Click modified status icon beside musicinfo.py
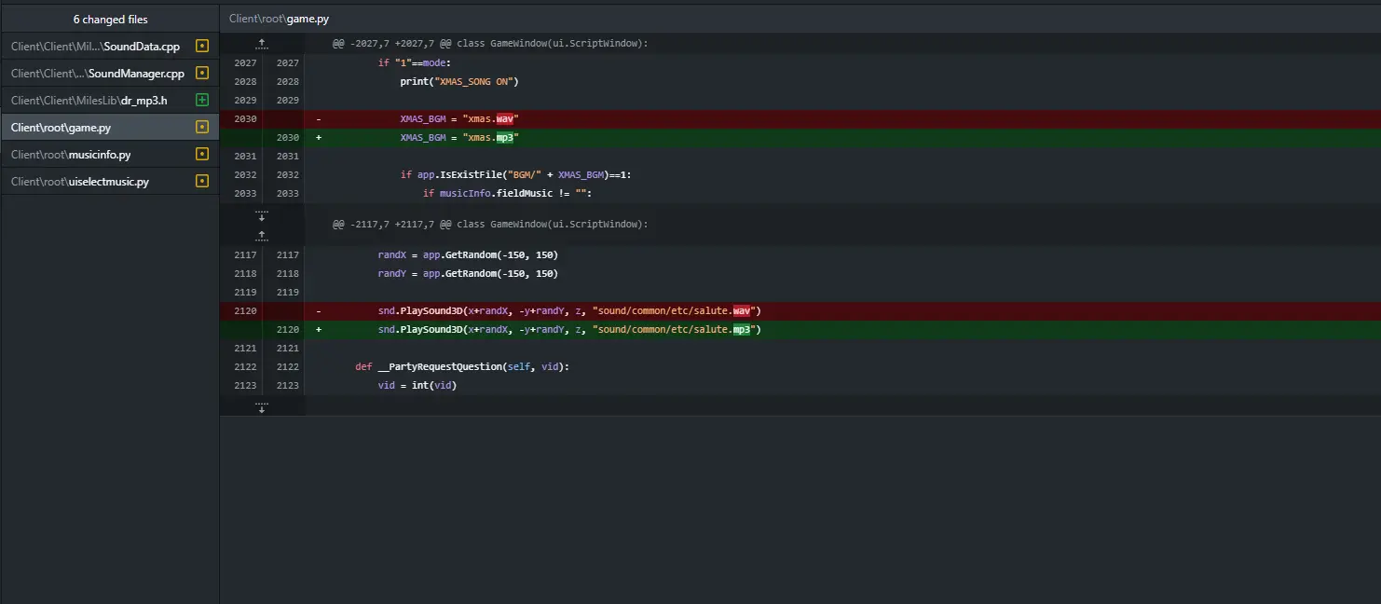The height and width of the screenshot is (604, 1381). click(202, 155)
